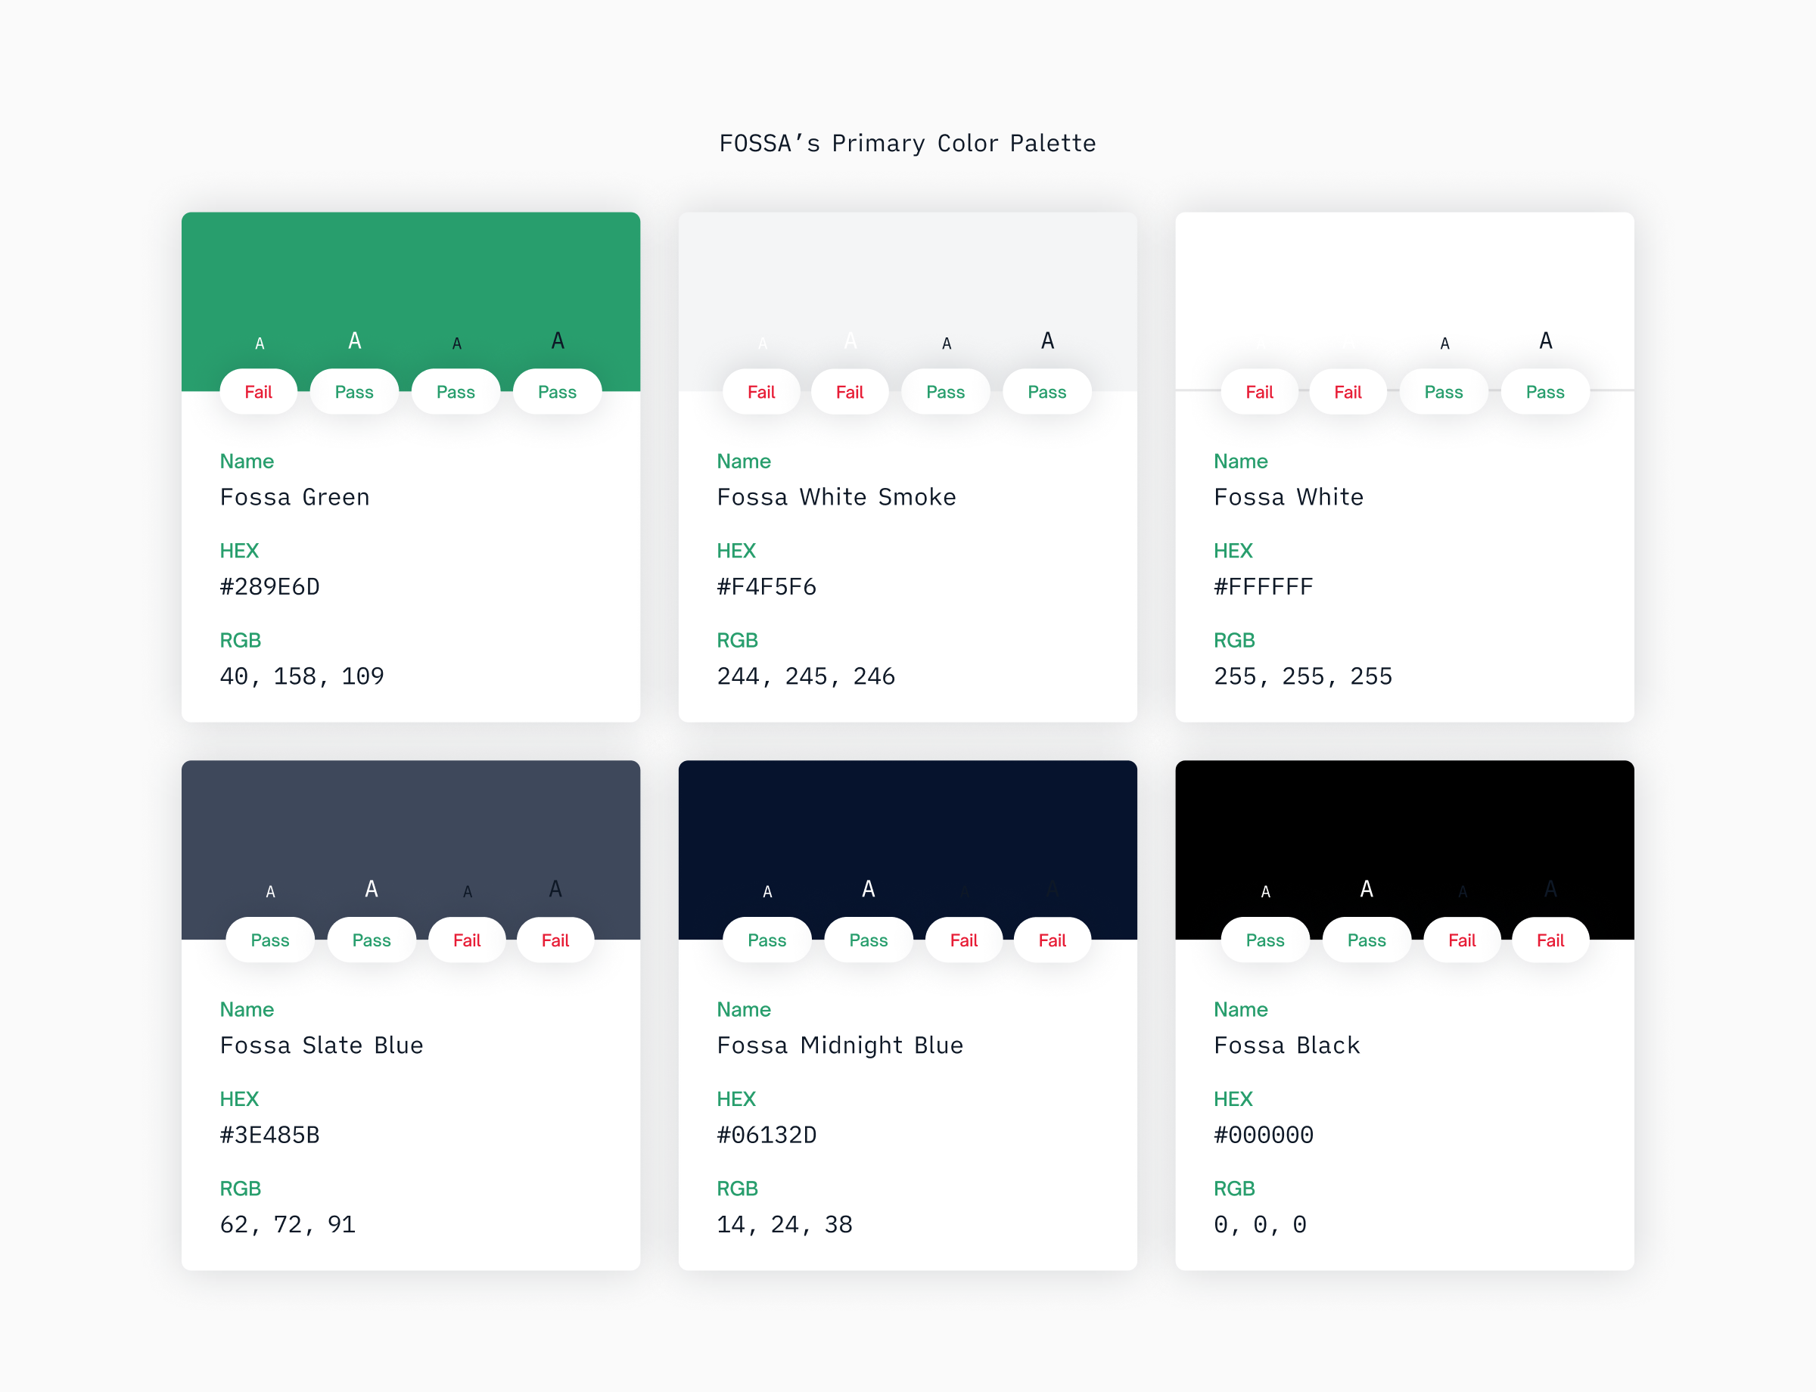Viewport: 1816px width, 1392px height.
Task: Click the name text "Fossa Midnight Blue"
Action: [841, 1046]
